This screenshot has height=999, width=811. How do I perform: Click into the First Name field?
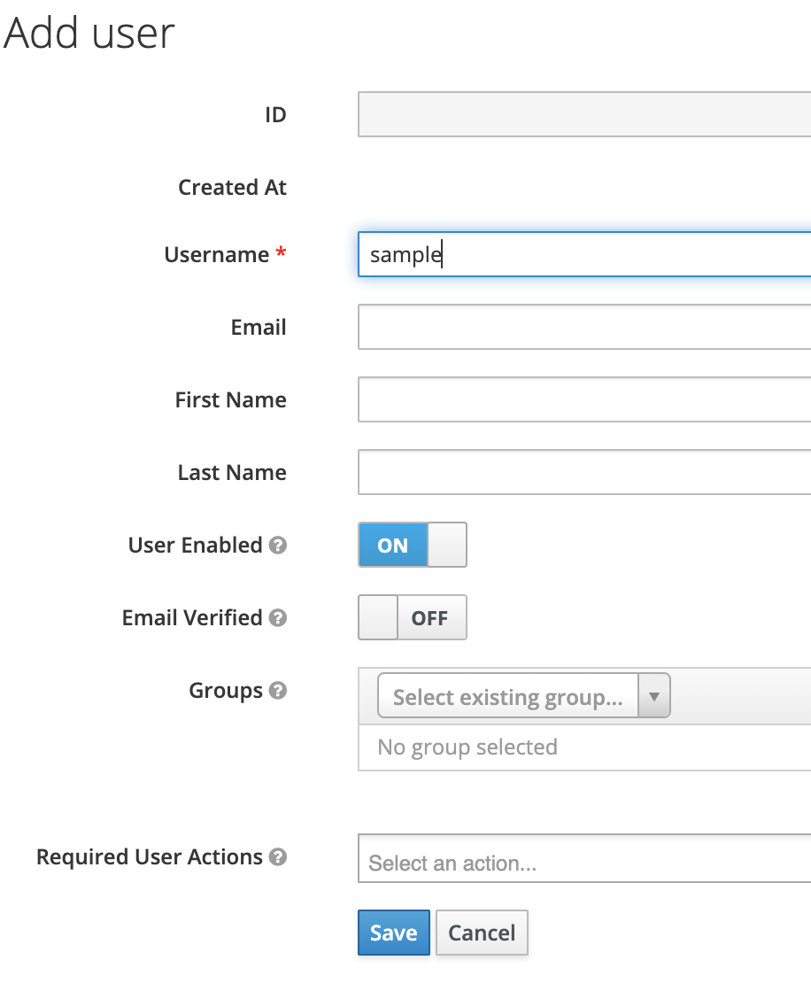584,400
